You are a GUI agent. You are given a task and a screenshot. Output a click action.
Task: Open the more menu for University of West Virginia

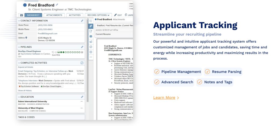pyautogui.click(x=82, y=108)
